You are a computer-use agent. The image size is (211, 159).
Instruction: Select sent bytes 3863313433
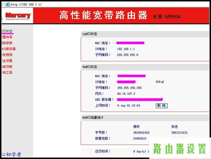tap(179, 132)
